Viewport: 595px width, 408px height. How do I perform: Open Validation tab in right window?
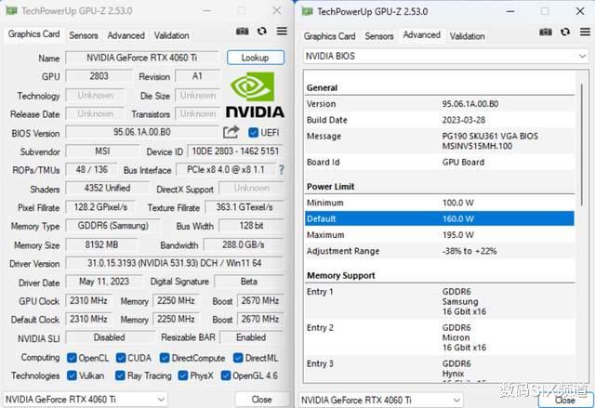467,36
